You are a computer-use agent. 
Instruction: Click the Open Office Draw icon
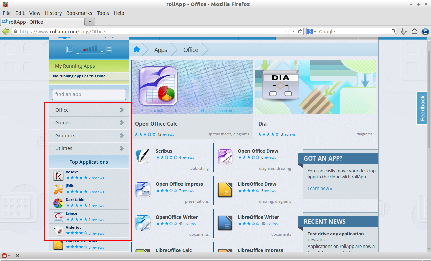tap(225, 156)
